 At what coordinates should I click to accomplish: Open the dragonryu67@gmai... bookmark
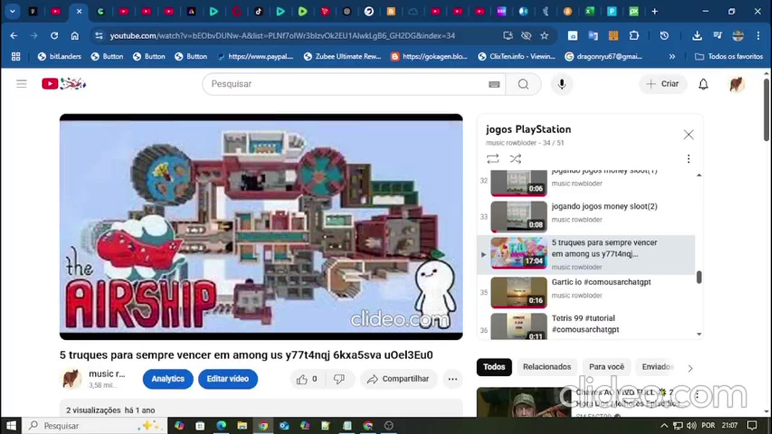tap(604, 56)
